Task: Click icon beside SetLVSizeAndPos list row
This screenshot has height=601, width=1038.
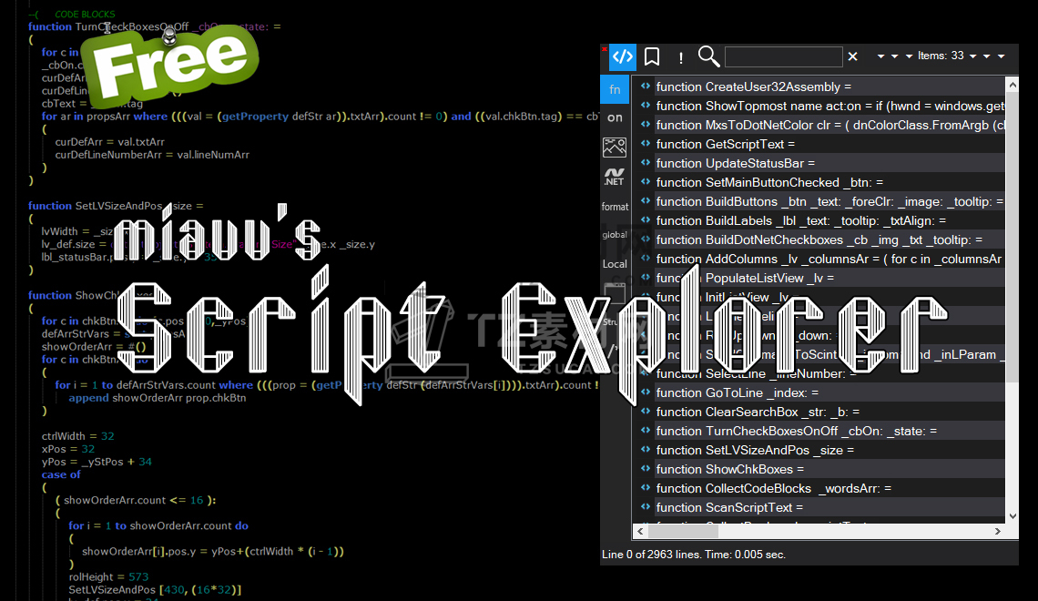Action: pos(646,450)
